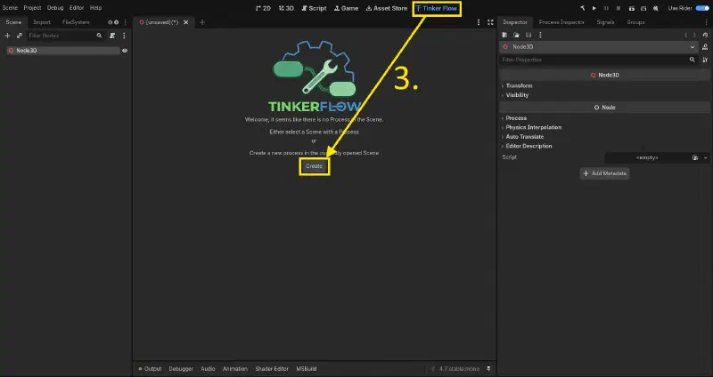
Task: Switch to the Game workspace
Action: coord(347,8)
